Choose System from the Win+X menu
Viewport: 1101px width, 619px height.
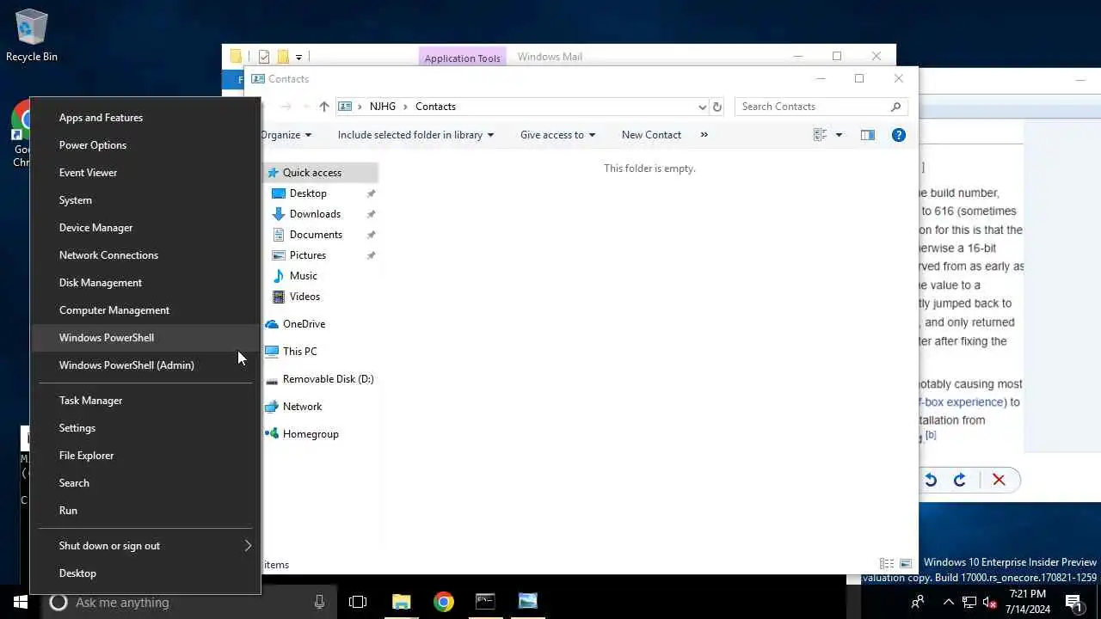145,200
